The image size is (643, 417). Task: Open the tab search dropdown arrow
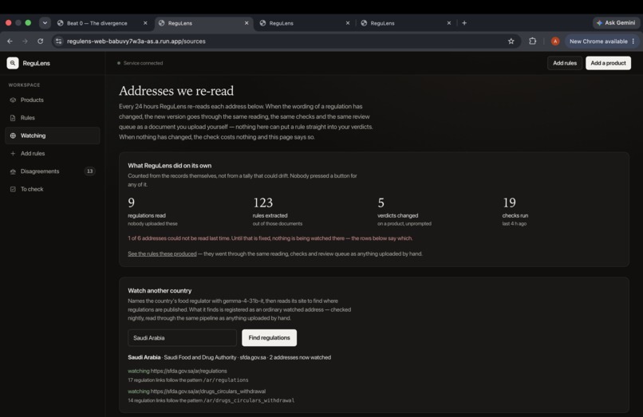[x=45, y=23]
